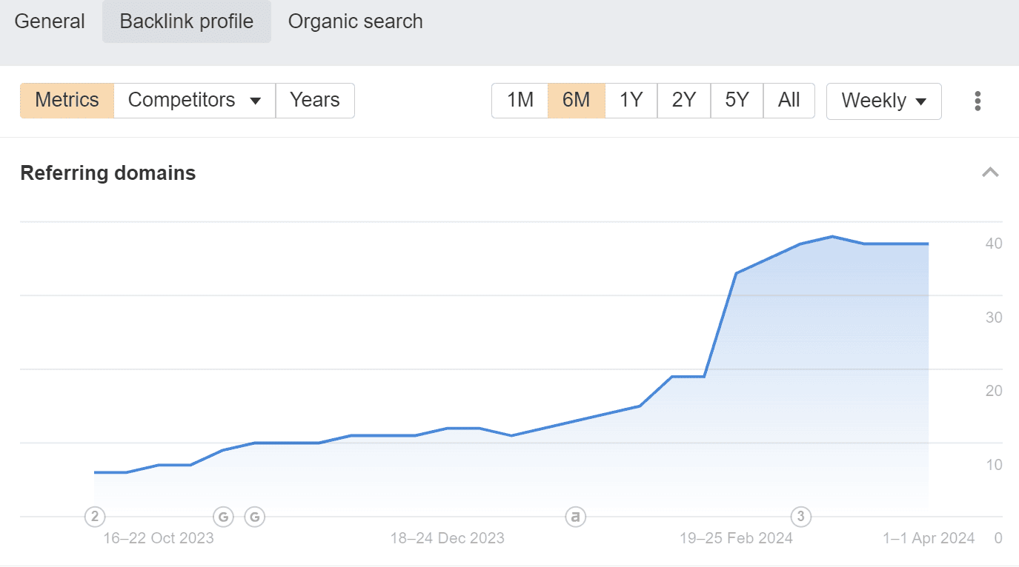Screen dimensions: 1019x567
Task: Switch to the Years view
Action: [x=315, y=100]
